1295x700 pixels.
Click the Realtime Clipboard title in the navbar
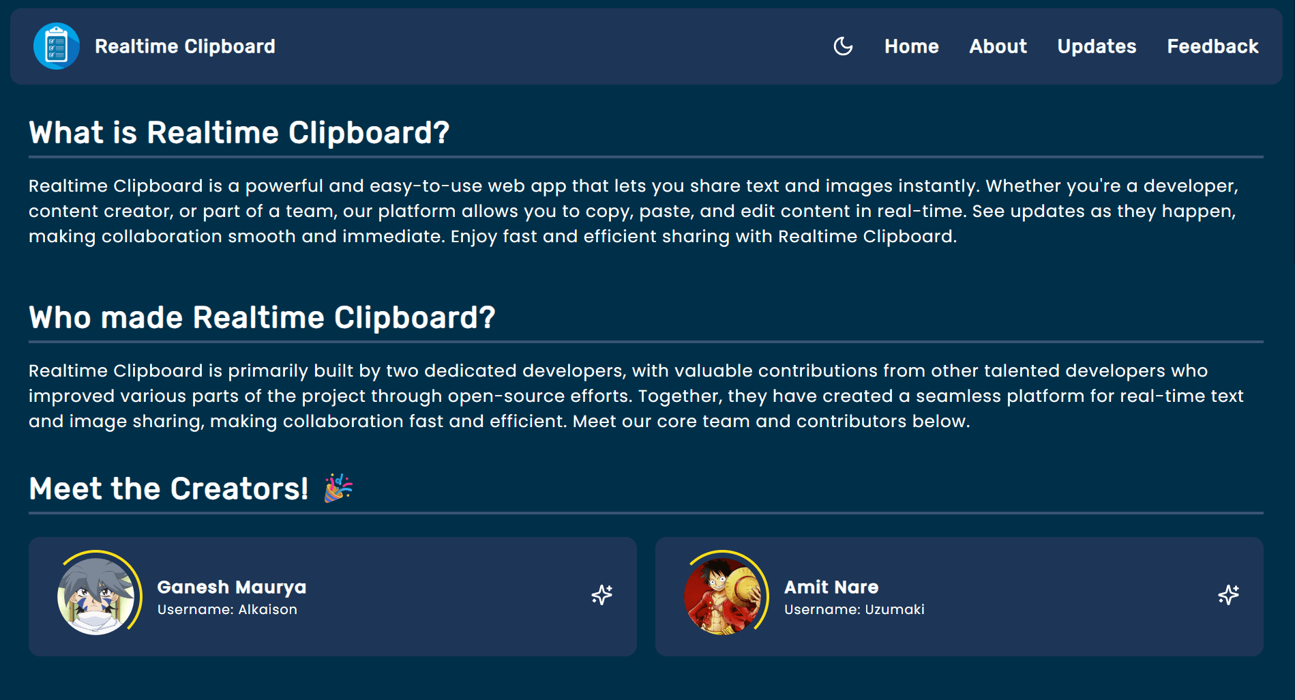185,46
